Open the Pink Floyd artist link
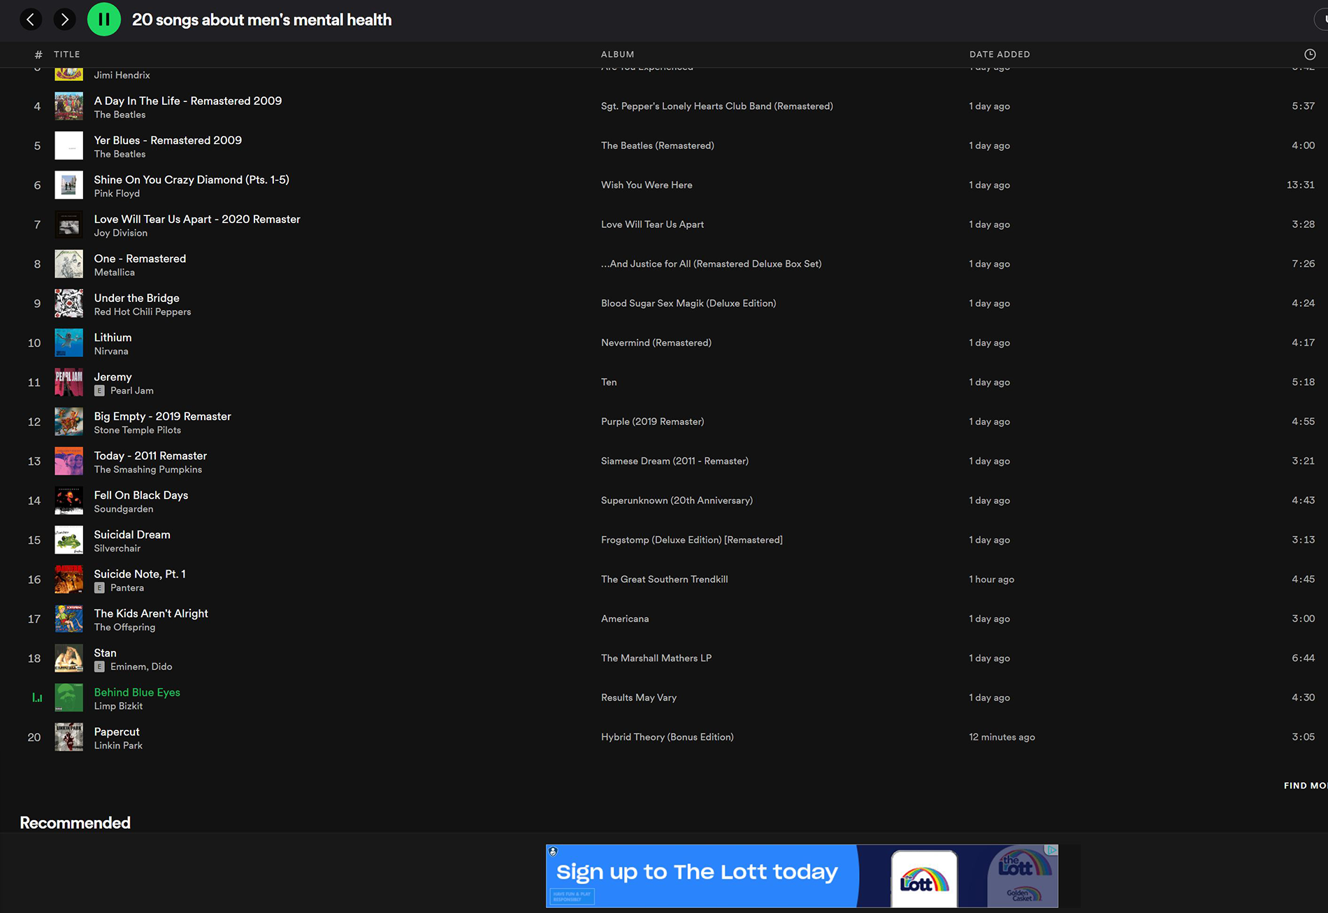 (117, 194)
